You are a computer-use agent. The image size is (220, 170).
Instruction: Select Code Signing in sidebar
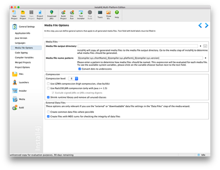point(21,52)
